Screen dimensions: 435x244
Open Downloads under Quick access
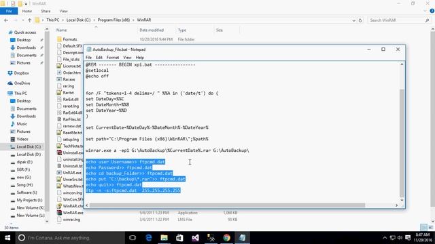click(x=26, y=47)
